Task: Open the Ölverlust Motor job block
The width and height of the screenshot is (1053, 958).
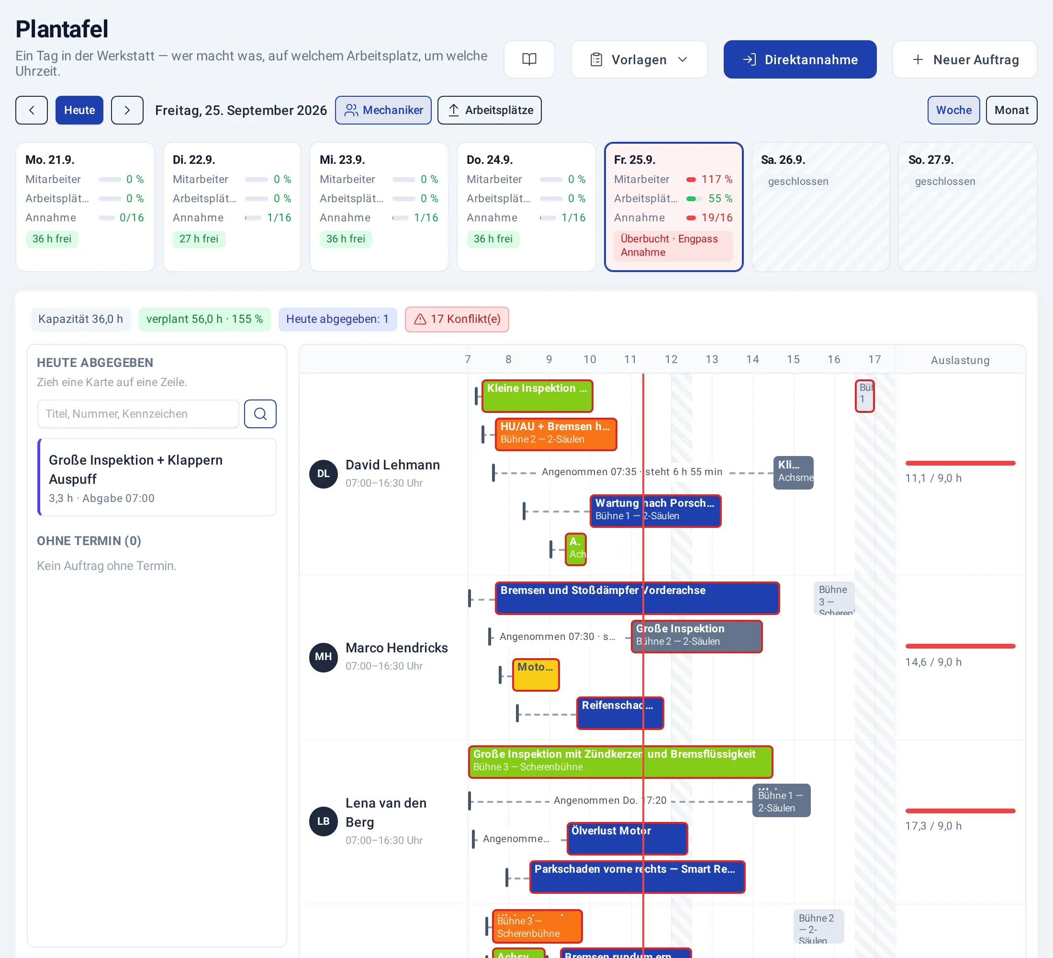Action: (627, 838)
